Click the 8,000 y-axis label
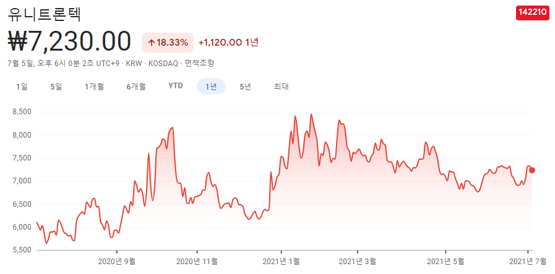This screenshot has width=555, height=274. coord(22,135)
